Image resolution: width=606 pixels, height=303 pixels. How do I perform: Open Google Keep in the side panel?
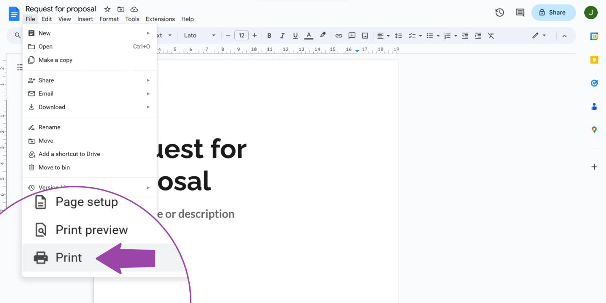tap(594, 60)
